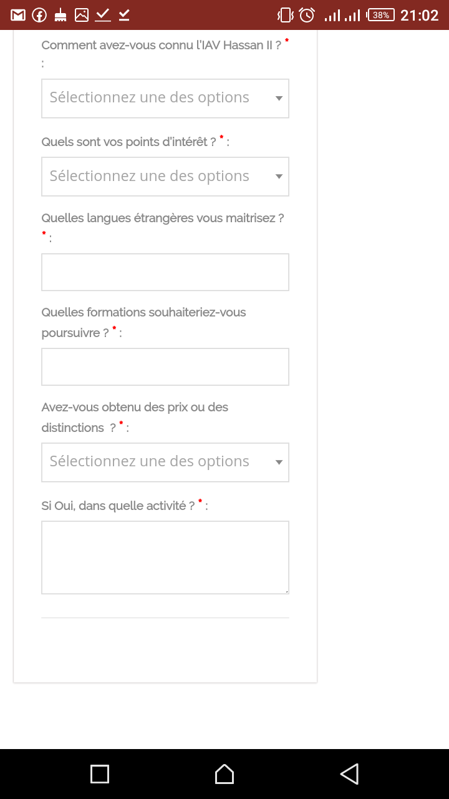
Task: Tap the battery 38% indicator
Action: (x=381, y=15)
